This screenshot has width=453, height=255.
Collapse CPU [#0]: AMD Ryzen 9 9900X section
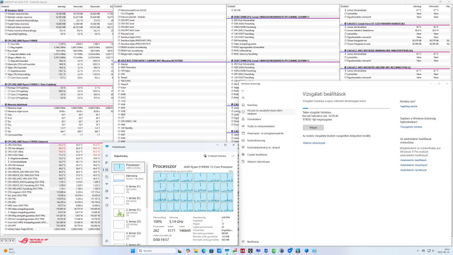tap(3, 40)
